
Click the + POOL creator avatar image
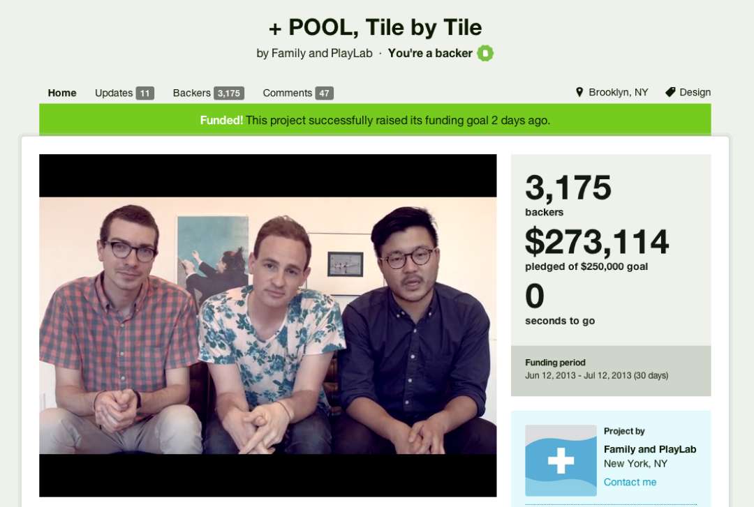pos(561,460)
